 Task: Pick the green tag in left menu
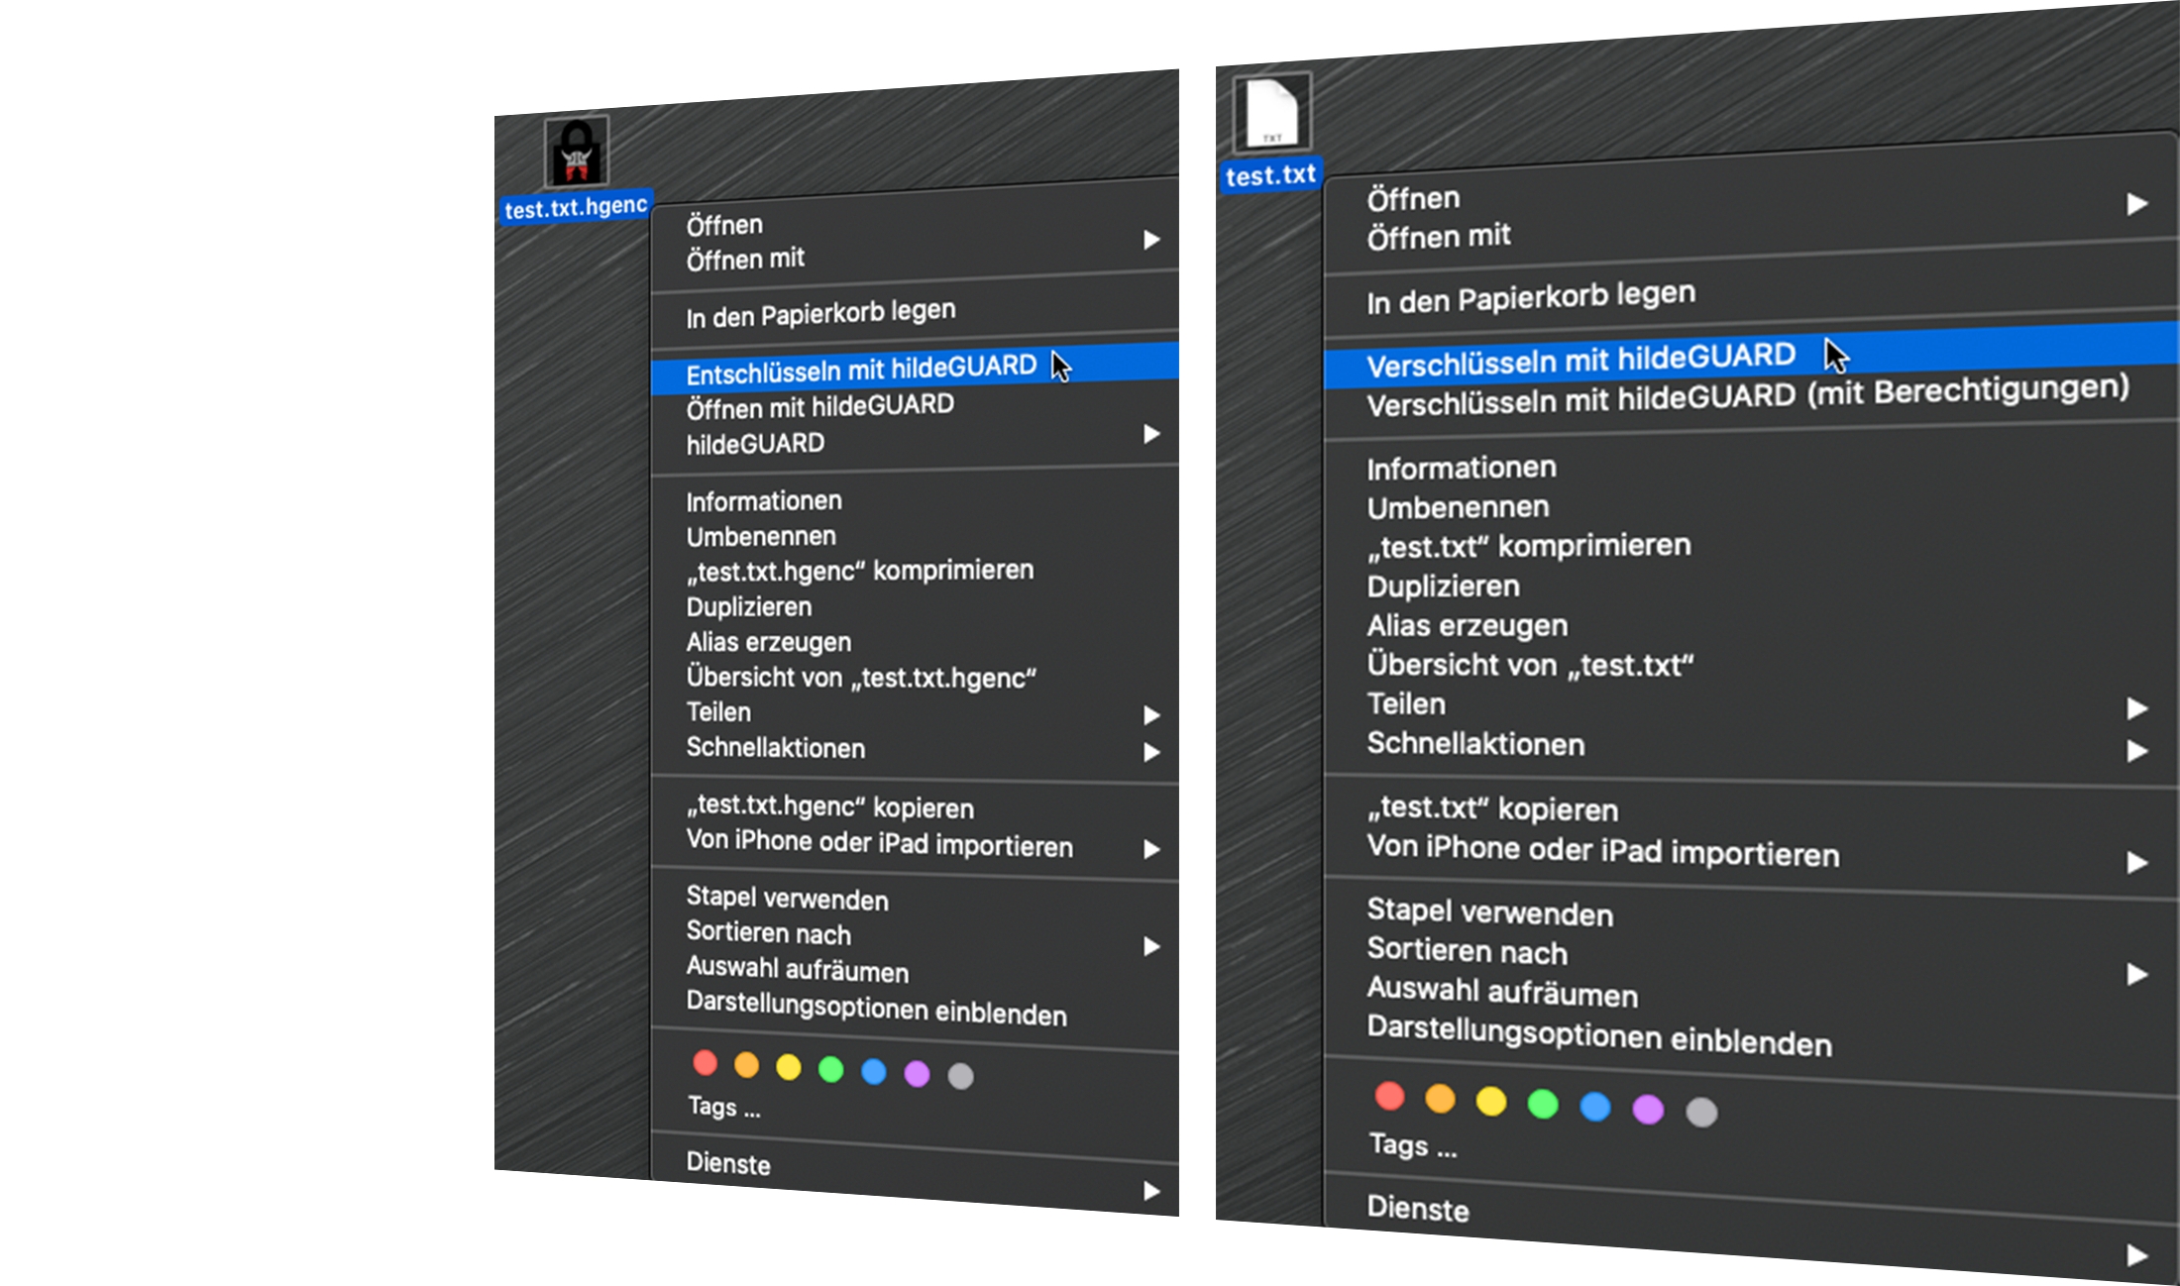830,1069
